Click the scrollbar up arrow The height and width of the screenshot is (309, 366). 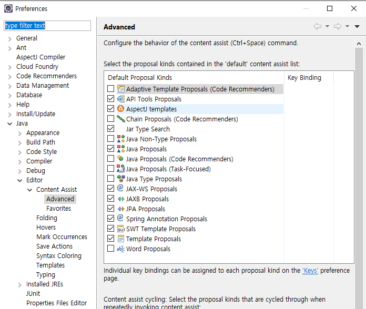(x=359, y=44)
